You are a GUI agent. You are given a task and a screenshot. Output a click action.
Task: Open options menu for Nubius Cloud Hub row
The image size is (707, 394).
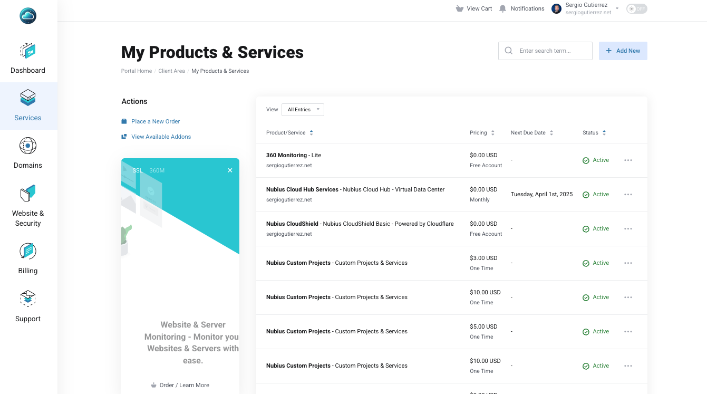pos(628,195)
